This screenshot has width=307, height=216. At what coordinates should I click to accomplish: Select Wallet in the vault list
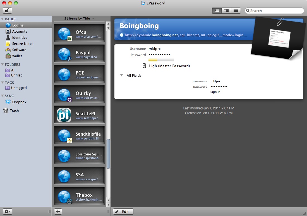coord(17,56)
